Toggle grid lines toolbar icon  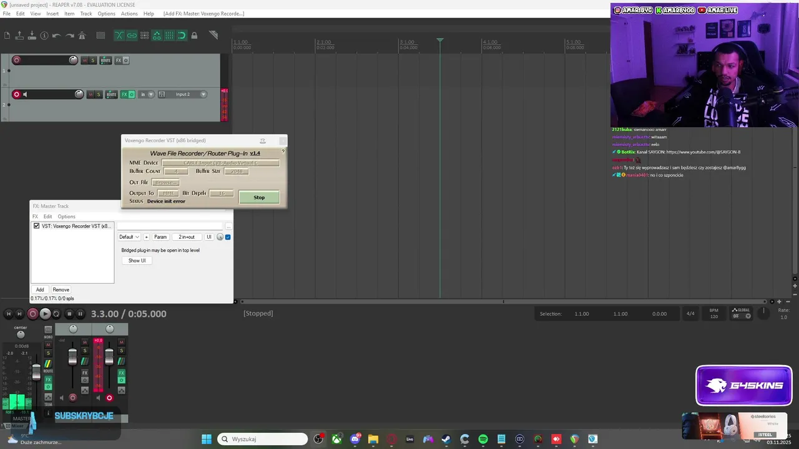169,36
